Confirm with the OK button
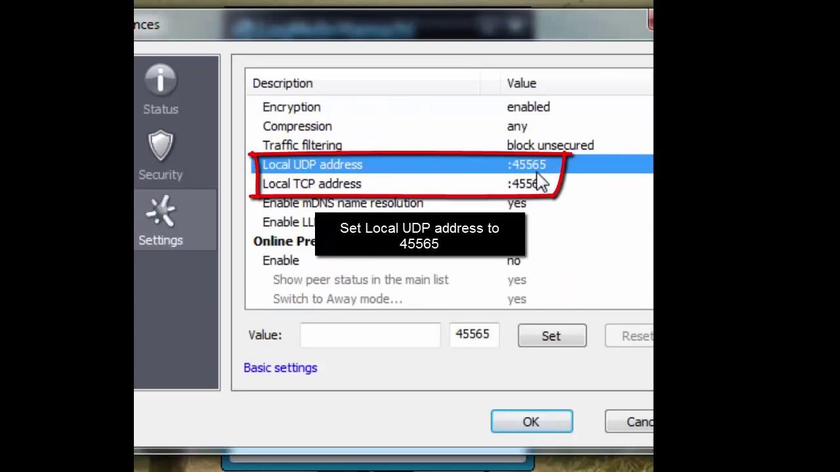840x472 pixels. pyautogui.click(x=532, y=422)
